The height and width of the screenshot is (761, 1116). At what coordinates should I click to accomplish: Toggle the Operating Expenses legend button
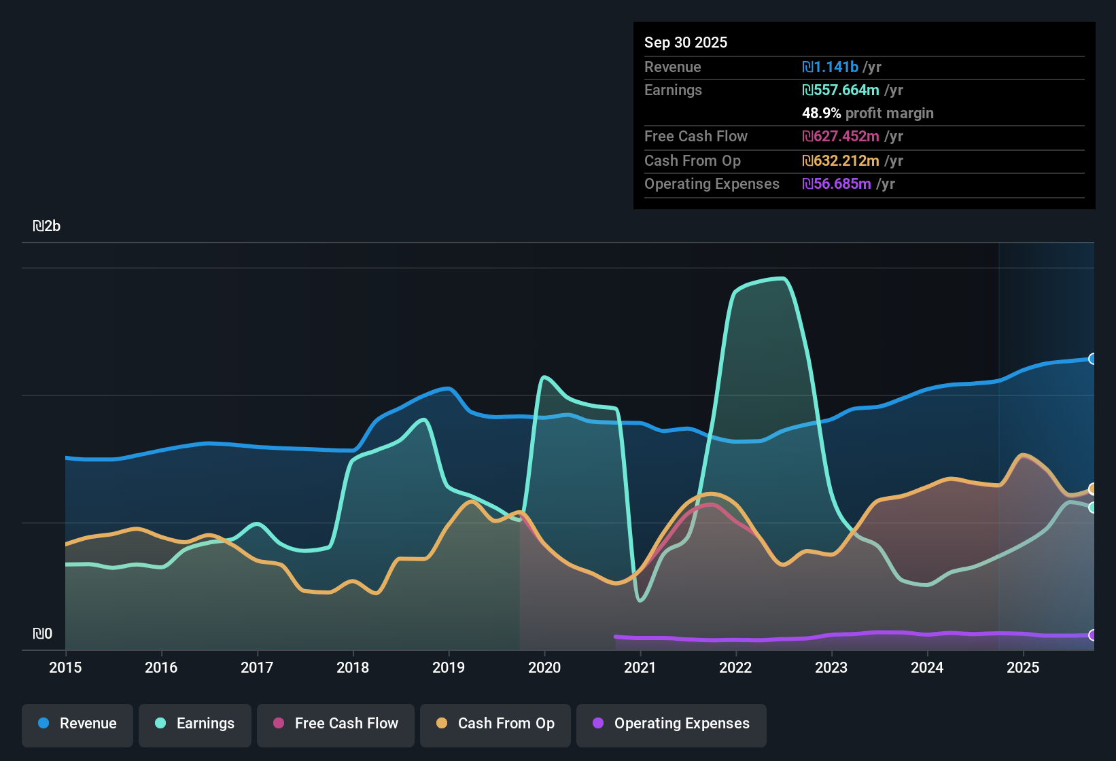click(672, 724)
